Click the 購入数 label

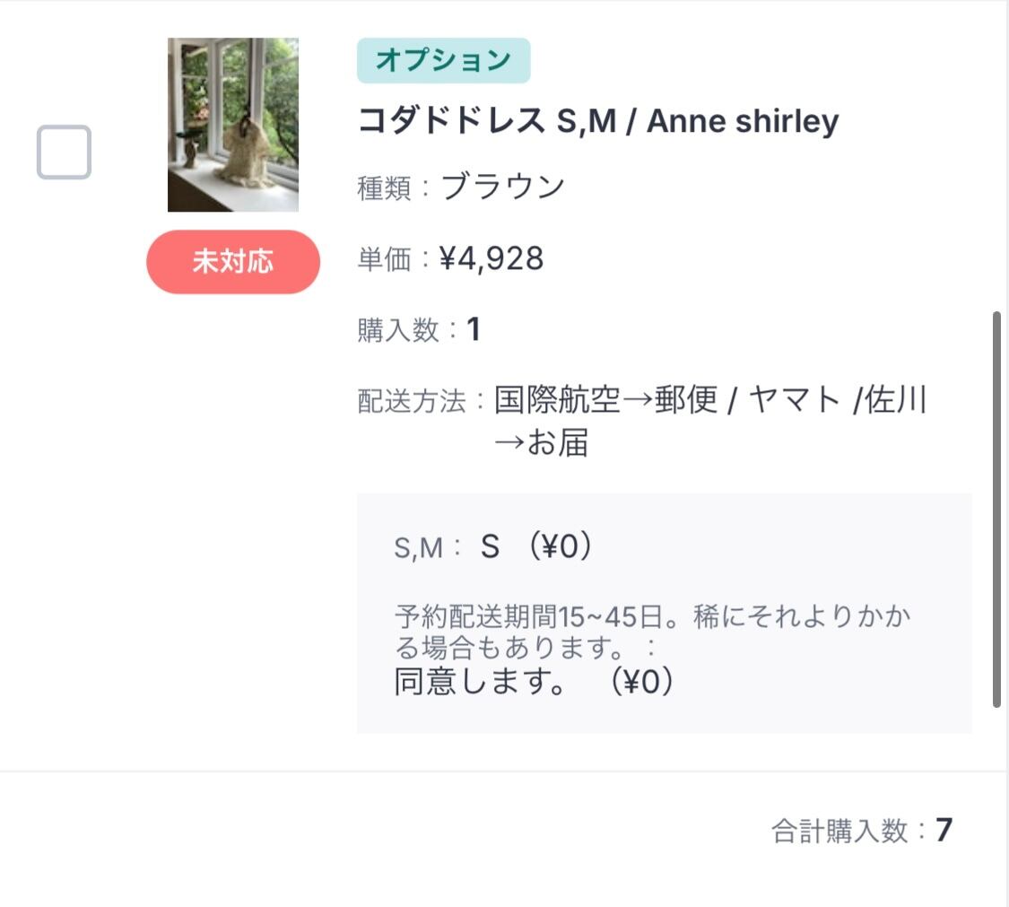398,331
